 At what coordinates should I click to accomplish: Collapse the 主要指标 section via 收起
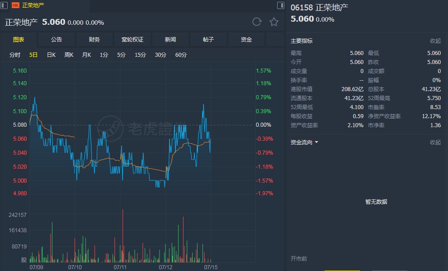point(435,41)
